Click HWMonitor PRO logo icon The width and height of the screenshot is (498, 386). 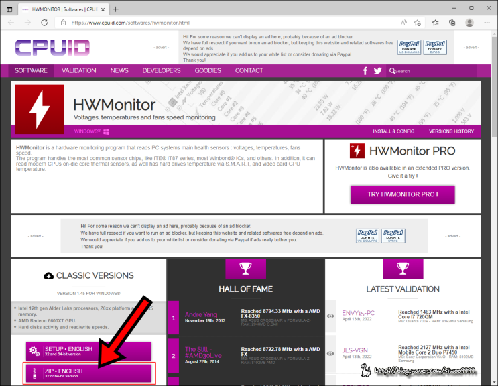coord(357,151)
